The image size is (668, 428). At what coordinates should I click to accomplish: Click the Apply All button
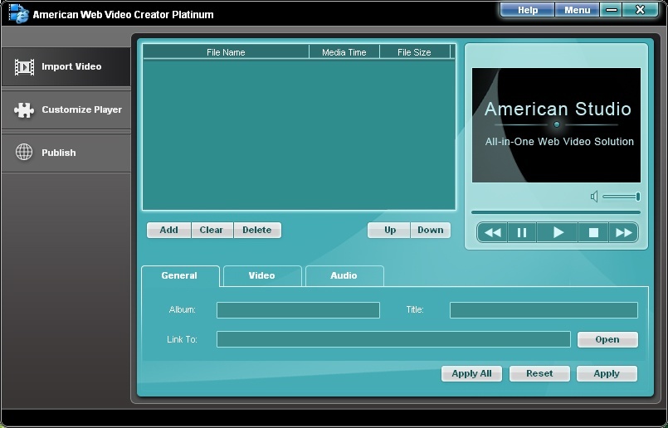[471, 373]
